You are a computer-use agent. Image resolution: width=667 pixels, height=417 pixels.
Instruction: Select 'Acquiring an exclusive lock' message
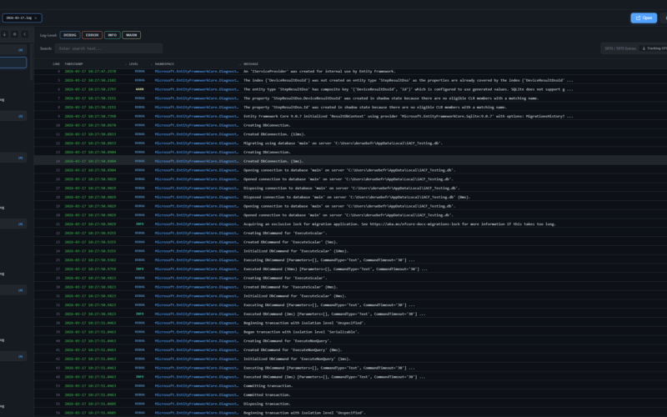tap(399, 224)
